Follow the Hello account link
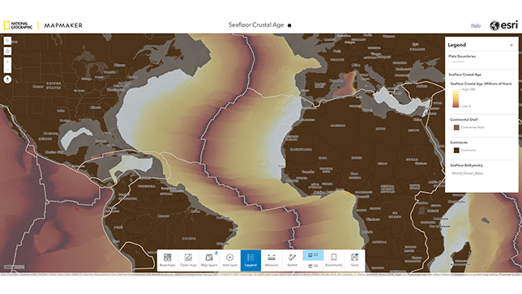The height and width of the screenshot is (294, 522). tap(476, 25)
